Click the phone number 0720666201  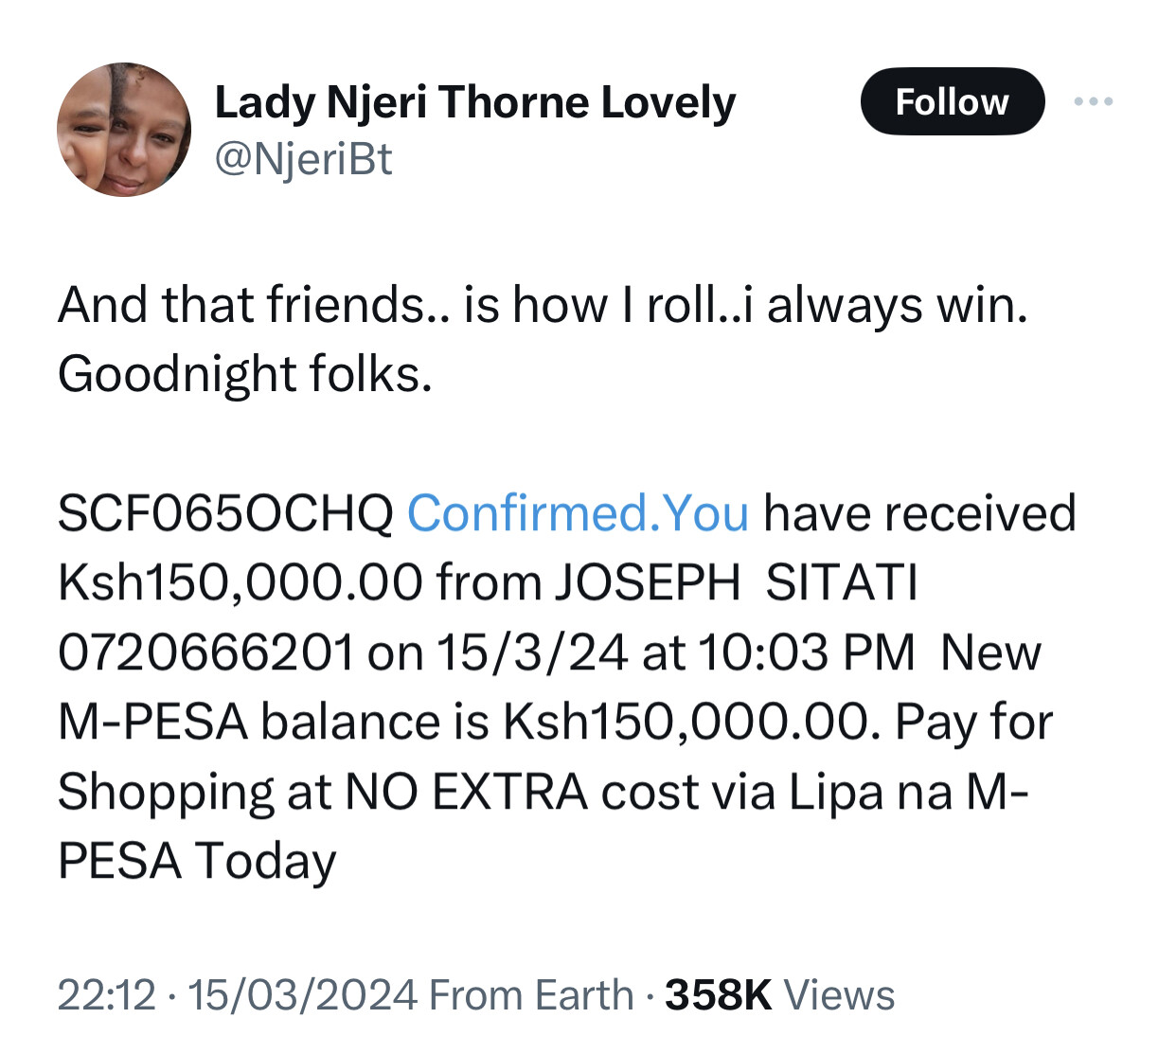[205, 652]
